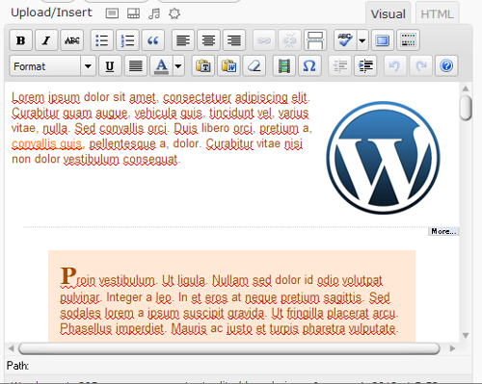Open the Format dropdown

click(53, 66)
